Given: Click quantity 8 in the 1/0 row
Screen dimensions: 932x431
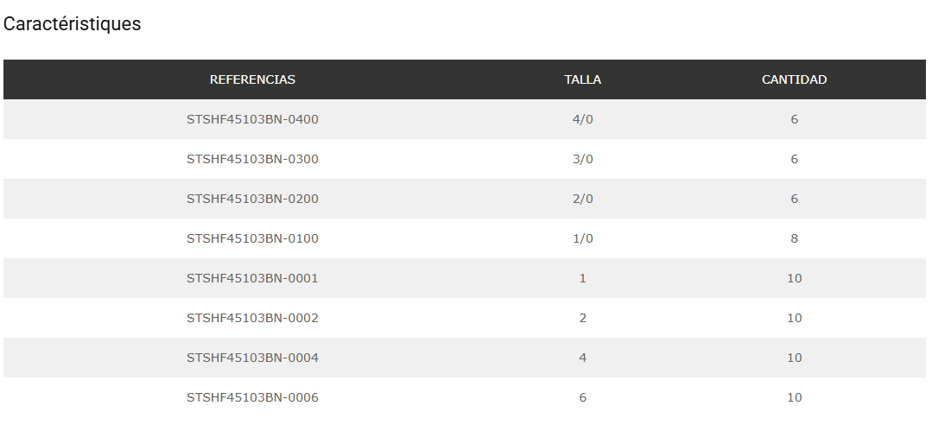Looking at the screenshot, I should coord(794,238).
